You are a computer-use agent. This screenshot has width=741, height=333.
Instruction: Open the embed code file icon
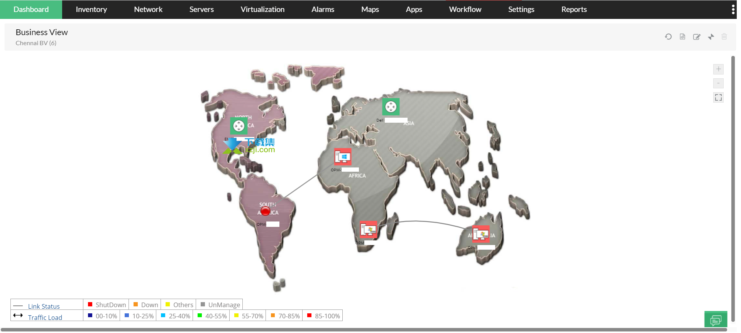click(x=682, y=37)
